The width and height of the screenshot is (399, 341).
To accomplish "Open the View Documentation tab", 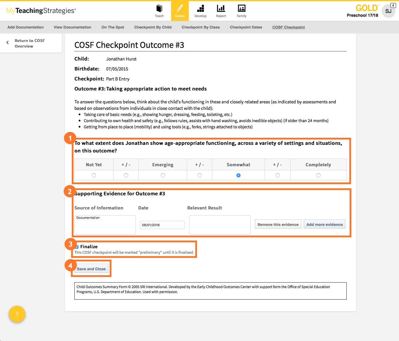I will click(x=72, y=27).
